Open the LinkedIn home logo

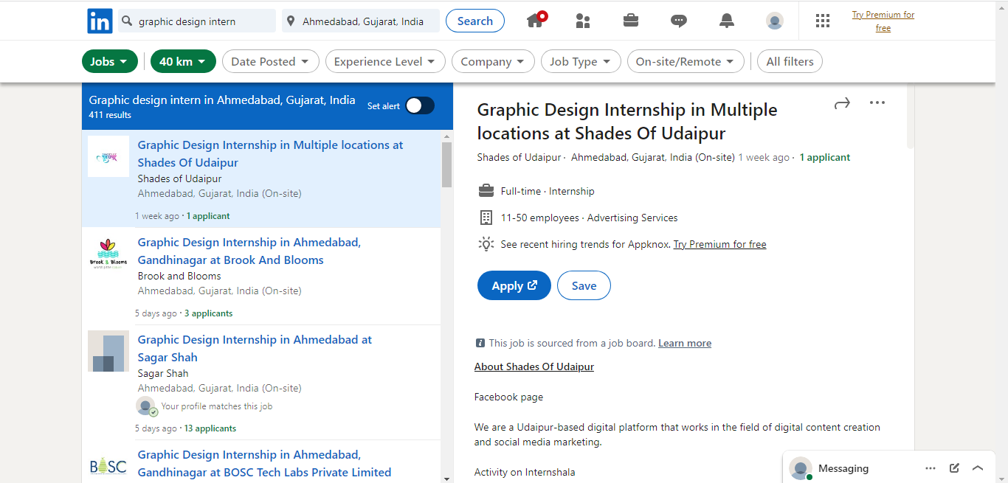100,21
